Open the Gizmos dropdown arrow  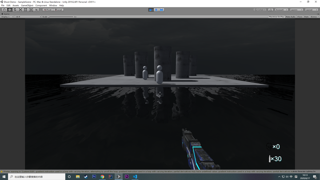coord(318,17)
